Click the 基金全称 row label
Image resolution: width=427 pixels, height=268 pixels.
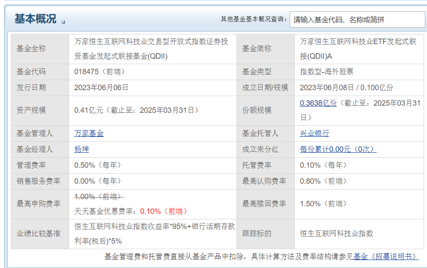pyautogui.click(x=31, y=49)
